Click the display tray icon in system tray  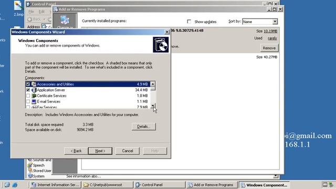tap(325, 185)
